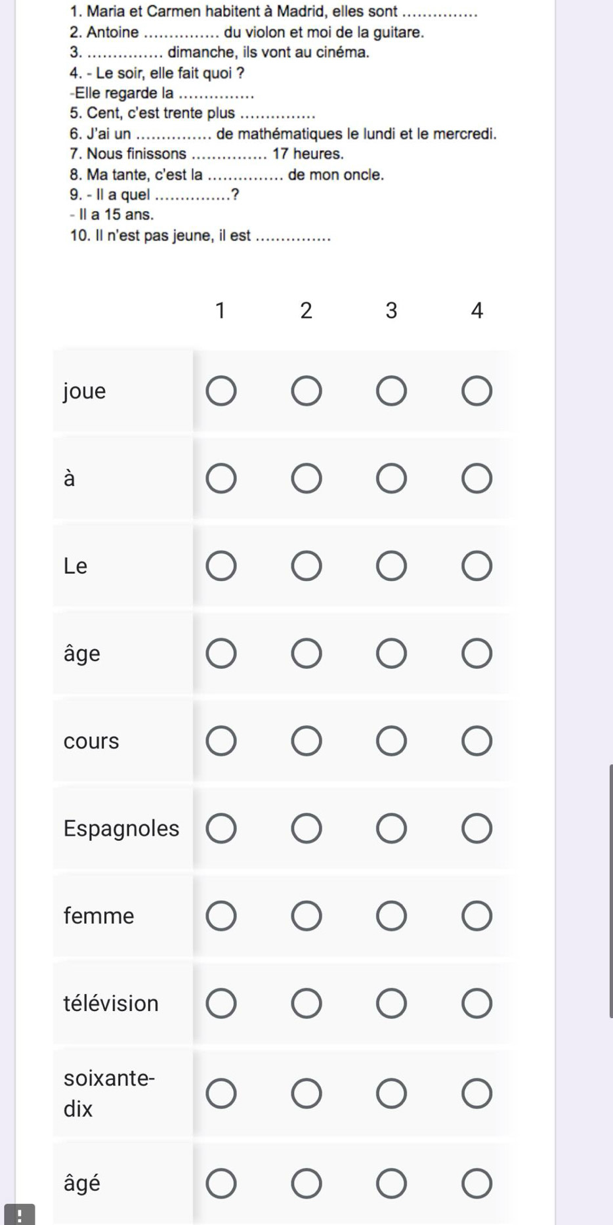
Task: Select column 3 for 'âgé' row
Action: [x=392, y=1184]
